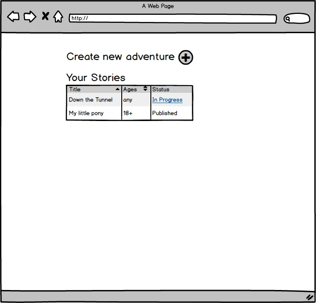Toggle sorting on the Ages column
The width and height of the screenshot is (316, 303).
(145, 89)
